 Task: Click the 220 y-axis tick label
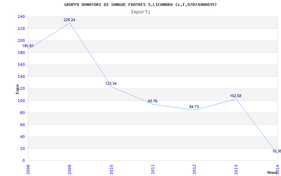coord(21,29)
